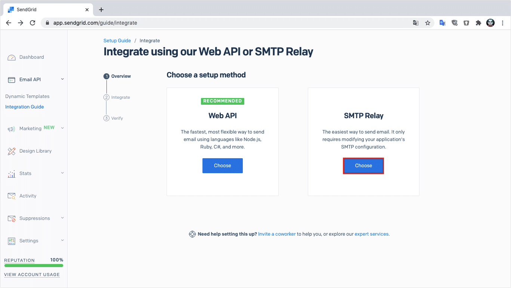
Task: Select step 2 Integrate in the stepper
Action: click(117, 97)
